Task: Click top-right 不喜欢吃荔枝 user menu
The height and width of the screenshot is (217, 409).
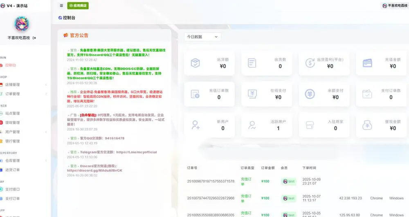Action: click(x=395, y=5)
